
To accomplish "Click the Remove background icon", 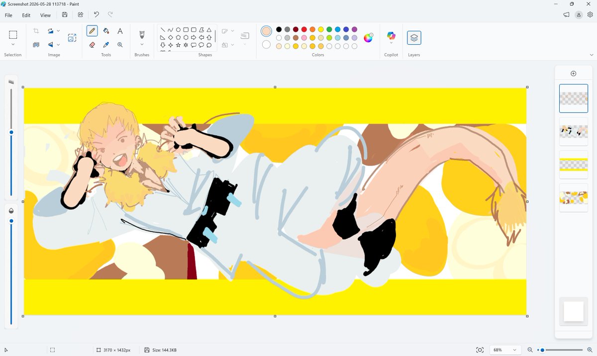I will (x=36, y=44).
